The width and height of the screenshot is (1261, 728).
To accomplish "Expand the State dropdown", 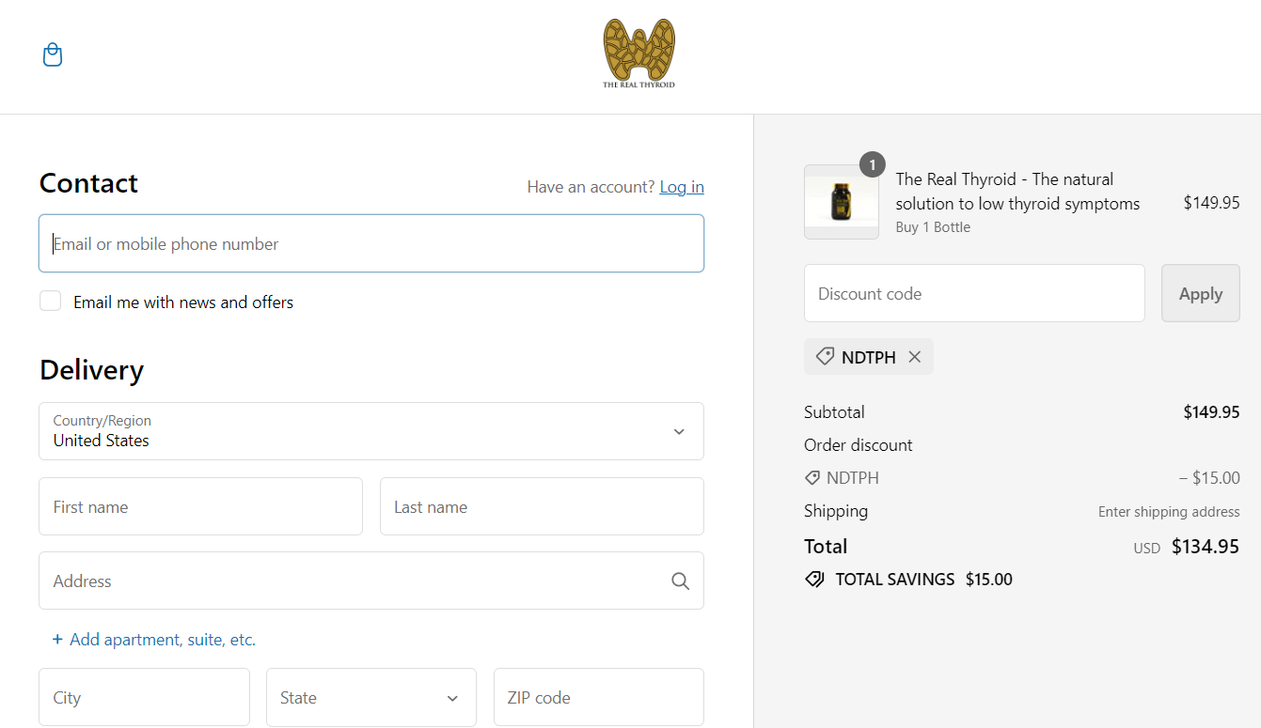I will (371, 698).
